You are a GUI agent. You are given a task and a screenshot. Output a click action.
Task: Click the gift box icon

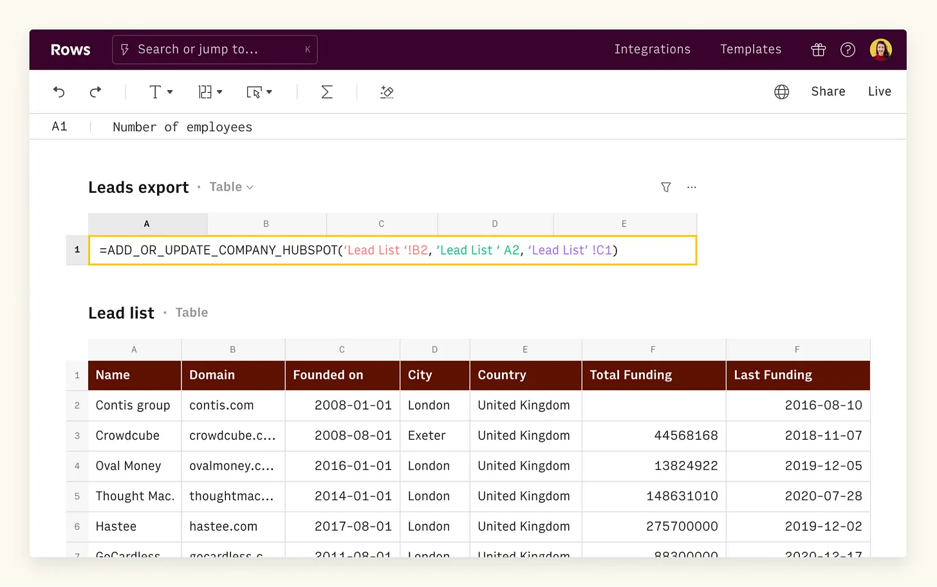[x=818, y=50]
